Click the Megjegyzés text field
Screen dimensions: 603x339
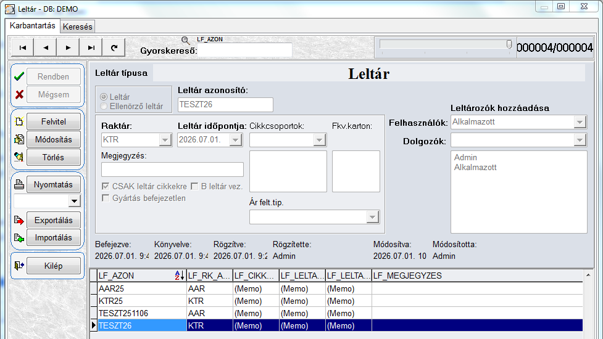coord(172,169)
